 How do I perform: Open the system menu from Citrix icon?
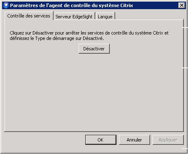coord(6,5)
